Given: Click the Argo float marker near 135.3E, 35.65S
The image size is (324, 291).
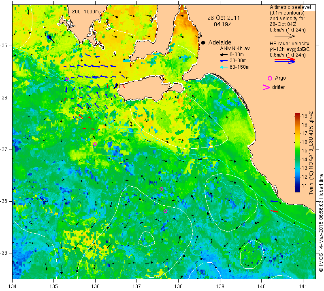Looking at the screenshot, I should coord(67,80).
